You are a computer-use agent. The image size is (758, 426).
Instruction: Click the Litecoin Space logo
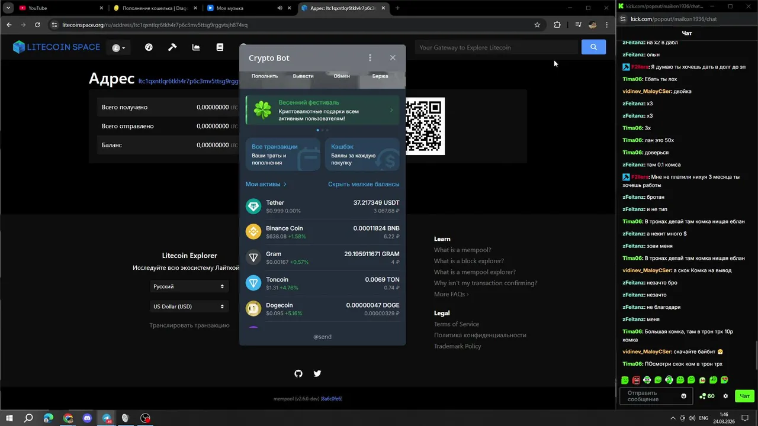[56, 47]
